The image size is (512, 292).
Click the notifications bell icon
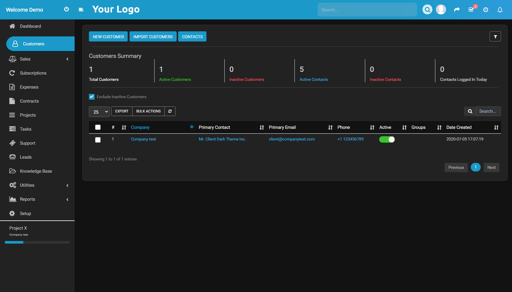pos(500,10)
